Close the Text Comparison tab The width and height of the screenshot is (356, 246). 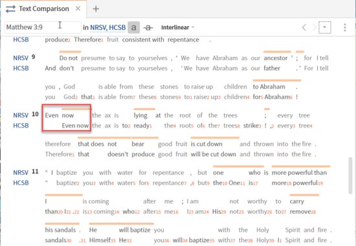(x=78, y=8)
